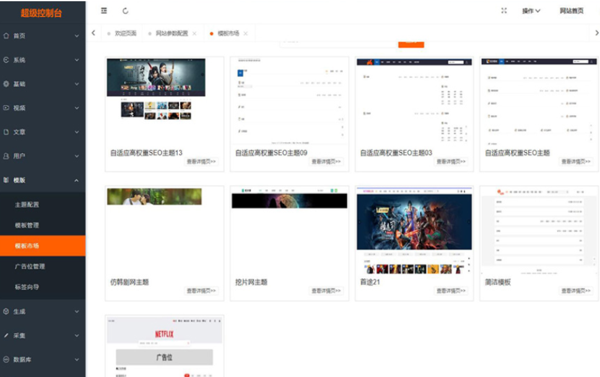The height and width of the screenshot is (377, 600).
Task: Select the 首页 home icon in sidebar
Action: (x=7, y=36)
